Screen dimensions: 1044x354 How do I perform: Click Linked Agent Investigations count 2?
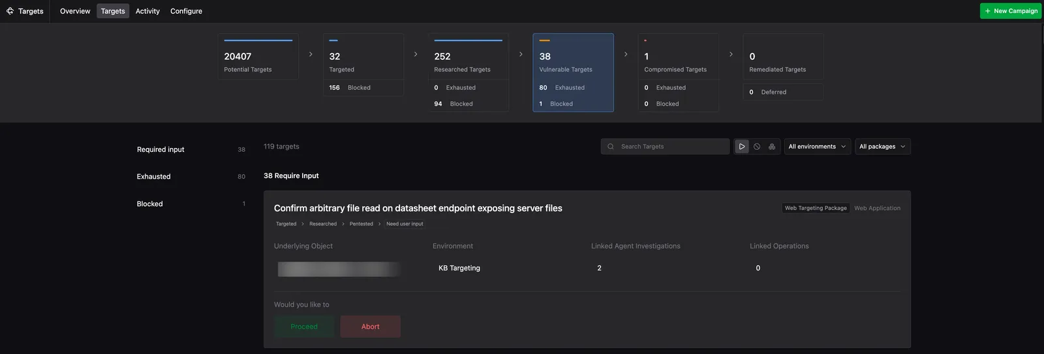tap(599, 268)
